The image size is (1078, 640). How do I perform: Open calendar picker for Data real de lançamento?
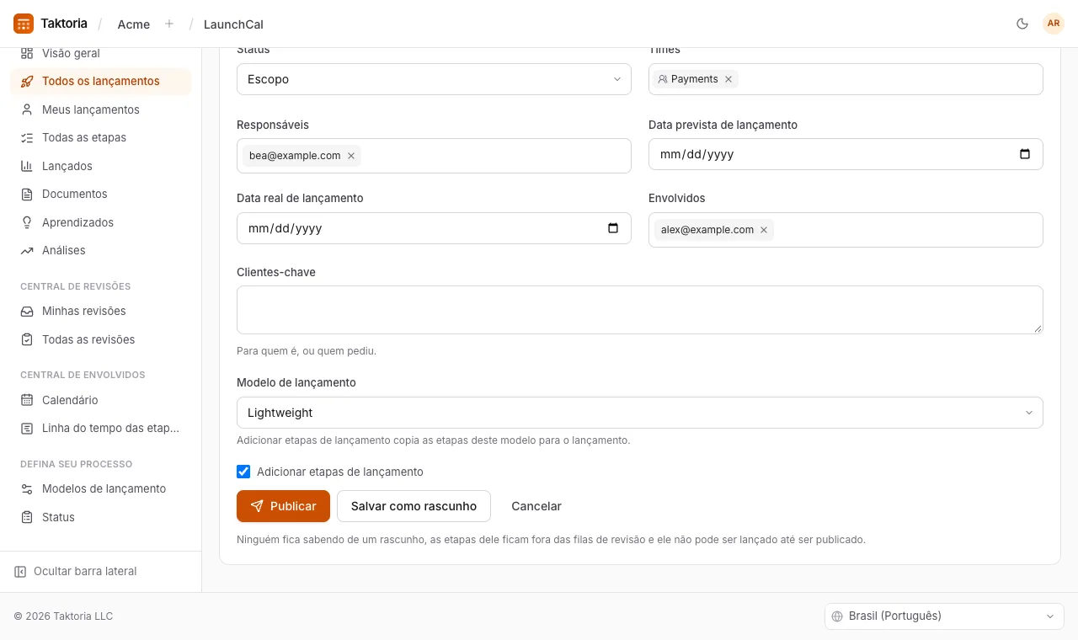[613, 228]
